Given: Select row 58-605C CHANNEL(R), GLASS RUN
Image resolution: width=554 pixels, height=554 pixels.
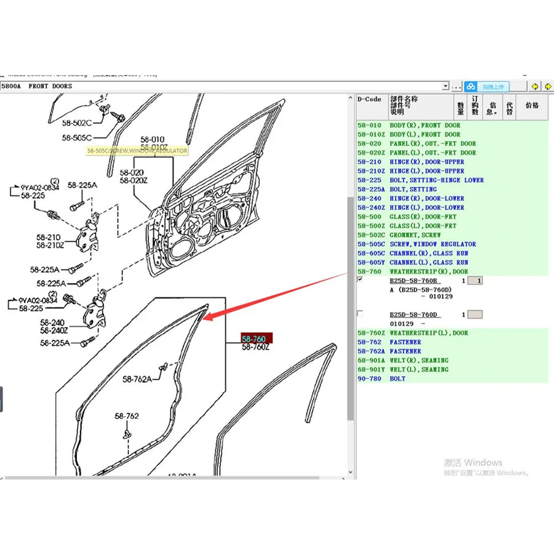Looking at the screenshot, I should pyautogui.click(x=452, y=254).
